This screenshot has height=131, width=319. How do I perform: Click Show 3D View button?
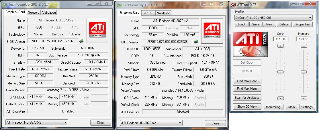pos(247,106)
